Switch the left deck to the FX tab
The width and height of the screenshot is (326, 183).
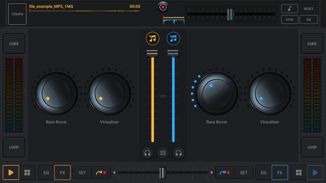[x=62, y=172]
